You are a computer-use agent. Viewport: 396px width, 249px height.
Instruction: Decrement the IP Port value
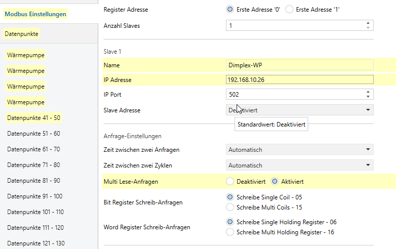click(368, 97)
